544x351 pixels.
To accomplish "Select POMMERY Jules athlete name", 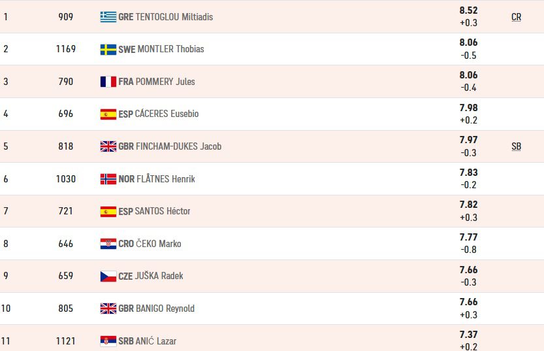I will (165, 82).
